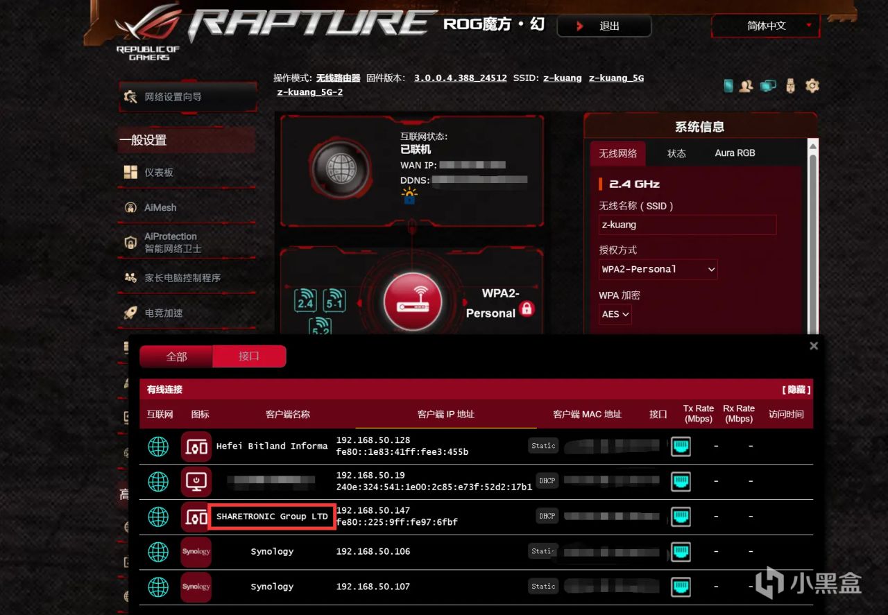The height and width of the screenshot is (615, 888).
Task: Open 电竞加速 in the sidebar
Action: tap(187, 313)
